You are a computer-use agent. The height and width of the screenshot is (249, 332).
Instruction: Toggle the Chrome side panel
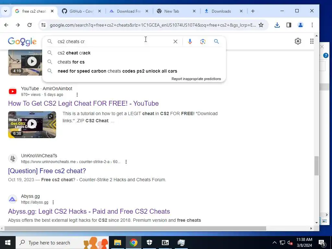pyautogui.click(x=289, y=25)
